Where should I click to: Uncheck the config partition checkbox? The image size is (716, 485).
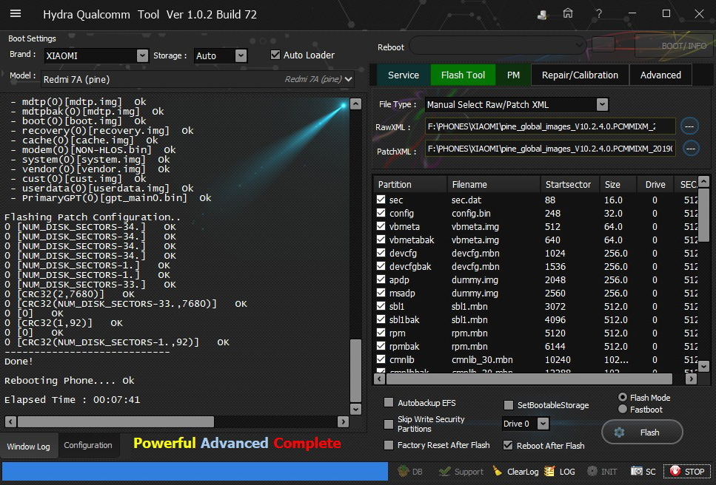[x=381, y=212]
